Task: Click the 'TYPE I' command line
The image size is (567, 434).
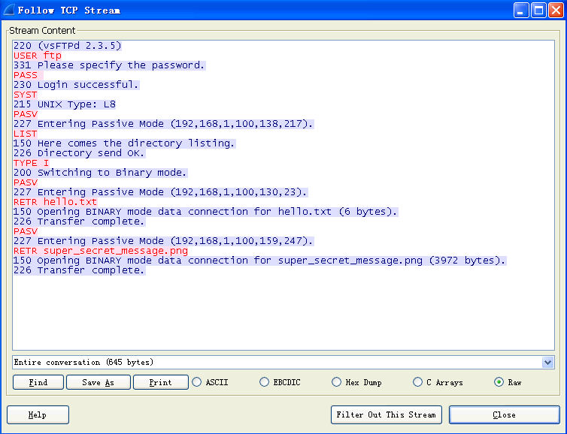Action: (x=31, y=162)
